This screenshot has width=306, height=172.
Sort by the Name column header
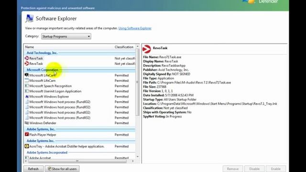coord(30,47)
